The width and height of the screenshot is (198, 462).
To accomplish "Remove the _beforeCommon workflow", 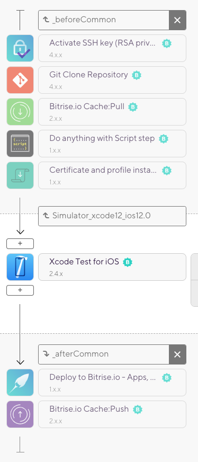I will (x=177, y=20).
